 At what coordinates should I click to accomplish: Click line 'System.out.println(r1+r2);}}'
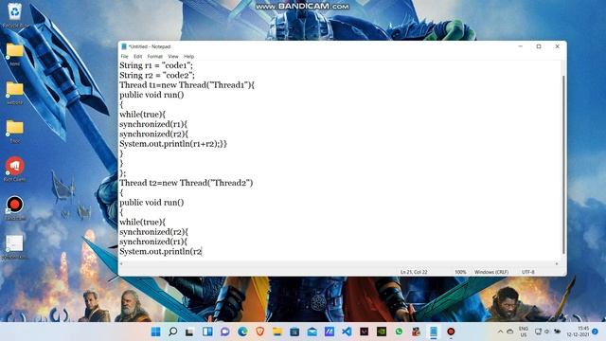(173, 144)
